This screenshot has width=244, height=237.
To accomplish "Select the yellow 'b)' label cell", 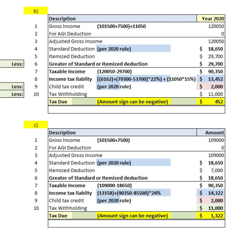I will pyautogui.click(x=36, y=11).
